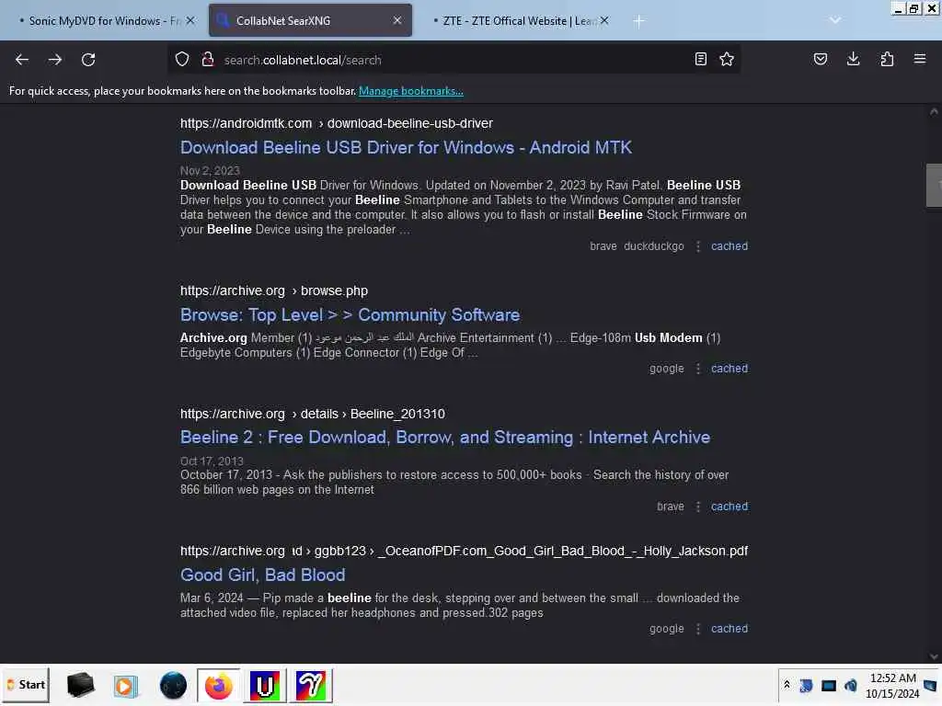This screenshot has width=942, height=706.
Task: Click show desktop tray icon
Action: click(x=931, y=685)
